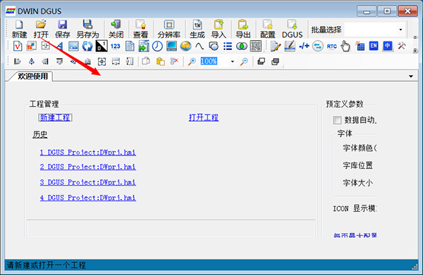The height and width of the screenshot is (275, 423).
Task: Click the 新建 new project toolbar button
Action: 19,29
